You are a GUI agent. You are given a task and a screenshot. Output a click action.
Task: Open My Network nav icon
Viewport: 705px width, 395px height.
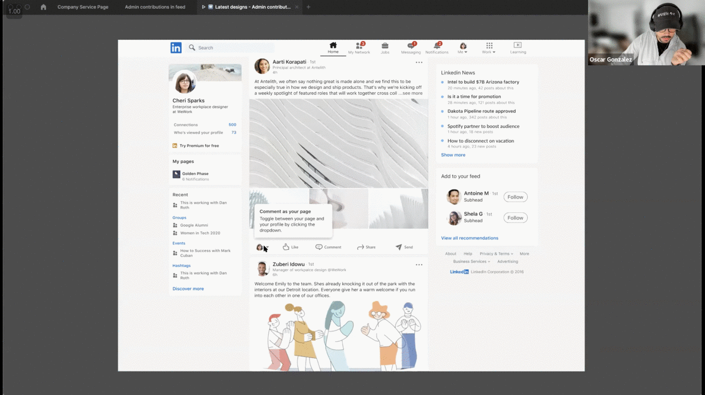click(x=359, y=48)
